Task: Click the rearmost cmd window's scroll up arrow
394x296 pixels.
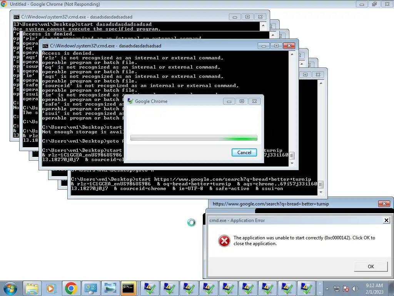Action: [263, 25]
